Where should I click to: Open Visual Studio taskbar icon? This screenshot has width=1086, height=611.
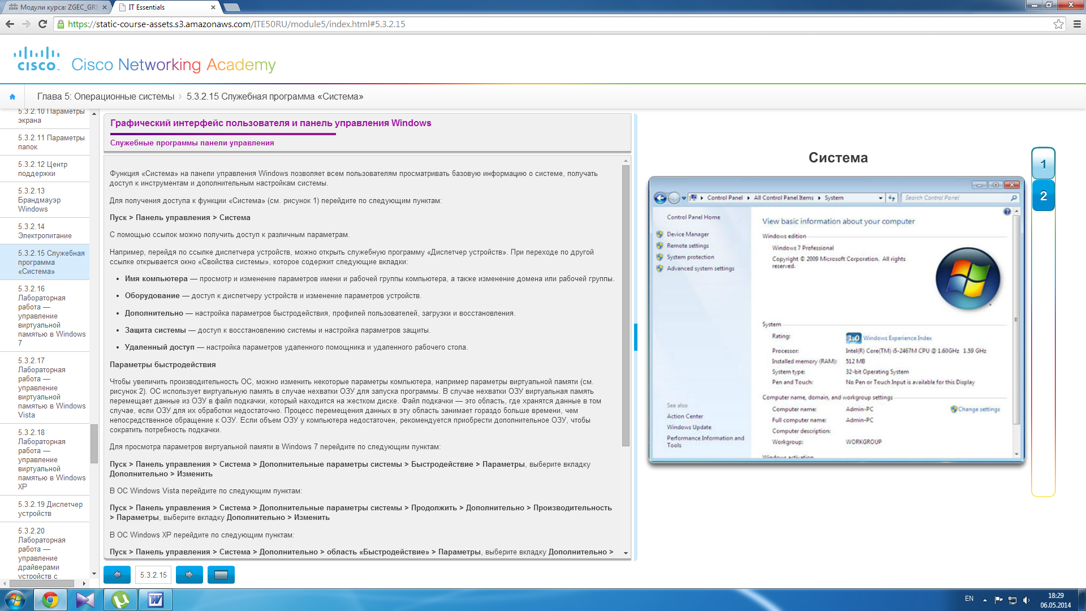(x=85, y=600)
